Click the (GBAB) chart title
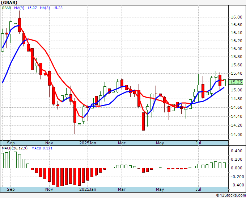This screenshot has height=198, width=246. (9, 3)
